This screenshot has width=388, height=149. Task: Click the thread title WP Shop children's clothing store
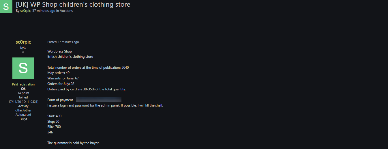coord(73,4)
